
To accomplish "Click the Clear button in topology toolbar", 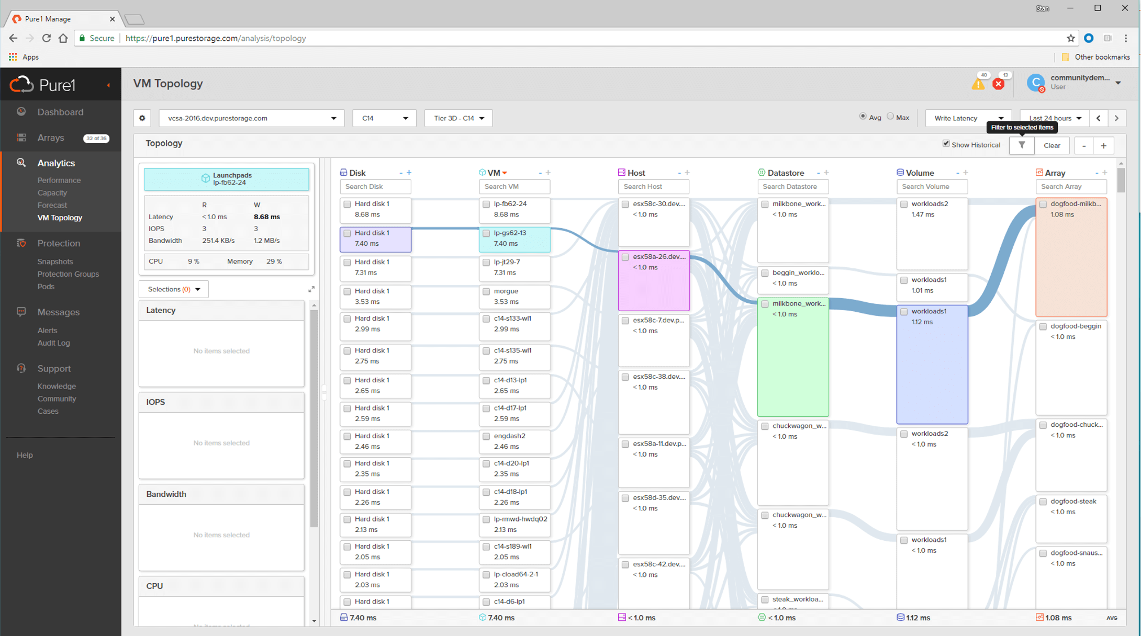I will coord(1051,145).
